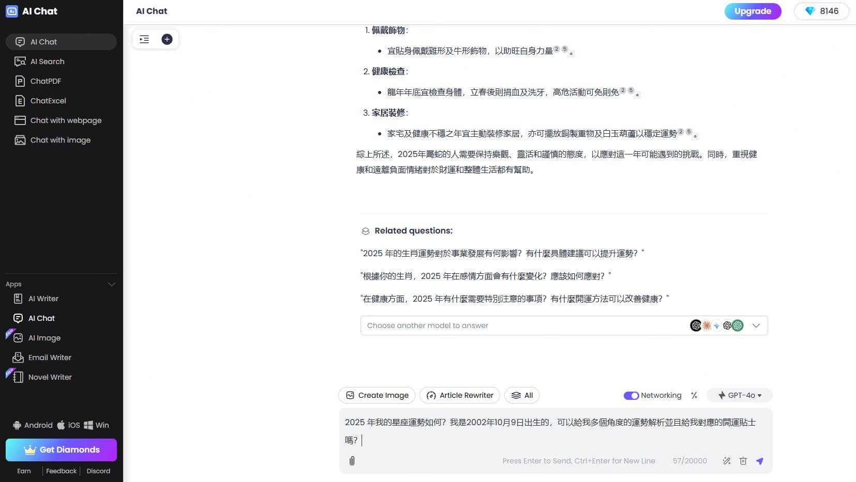Click the AI Chat logo icon

pos(11,11)
